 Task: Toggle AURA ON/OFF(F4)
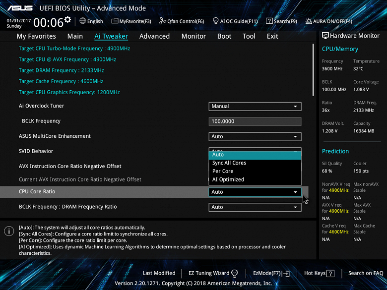click(329, 21)
